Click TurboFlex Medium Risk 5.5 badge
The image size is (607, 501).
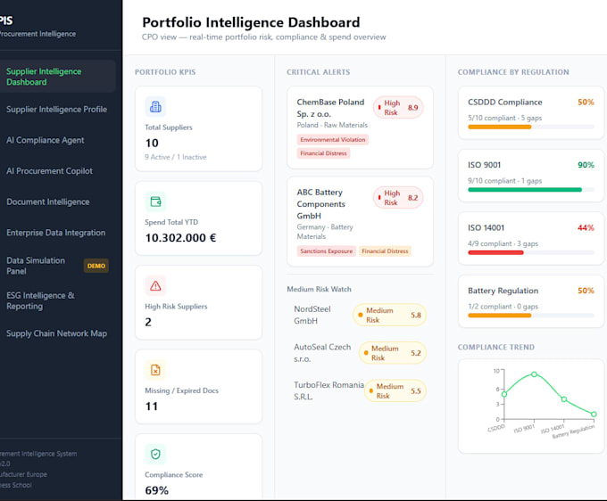click(395, 390)
